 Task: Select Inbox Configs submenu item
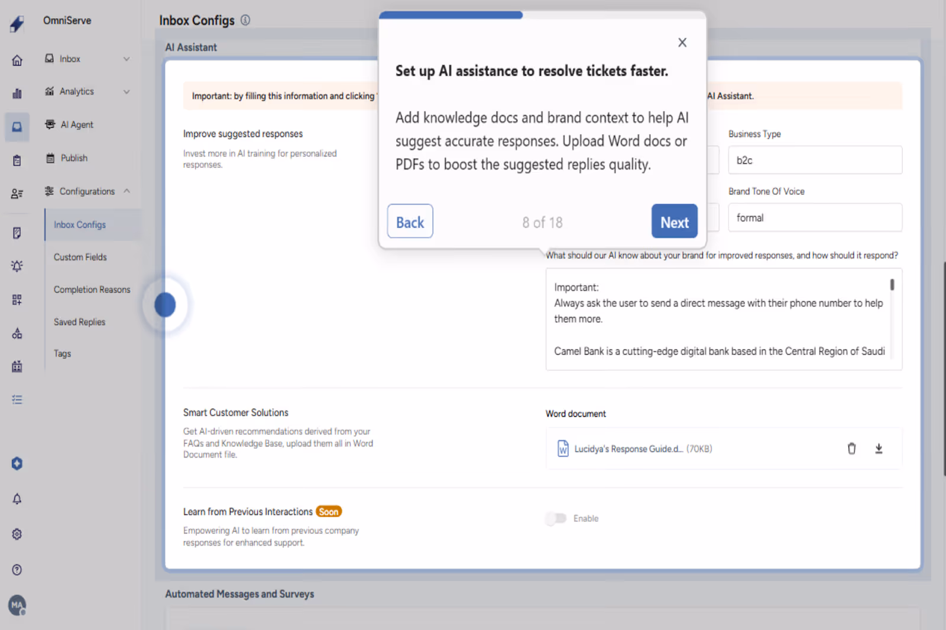click(93, 224)
